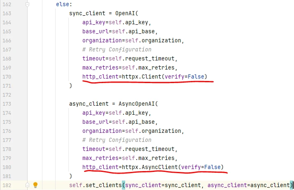Click on the AsyncOpenAI( constructor call

click(138, 104)
